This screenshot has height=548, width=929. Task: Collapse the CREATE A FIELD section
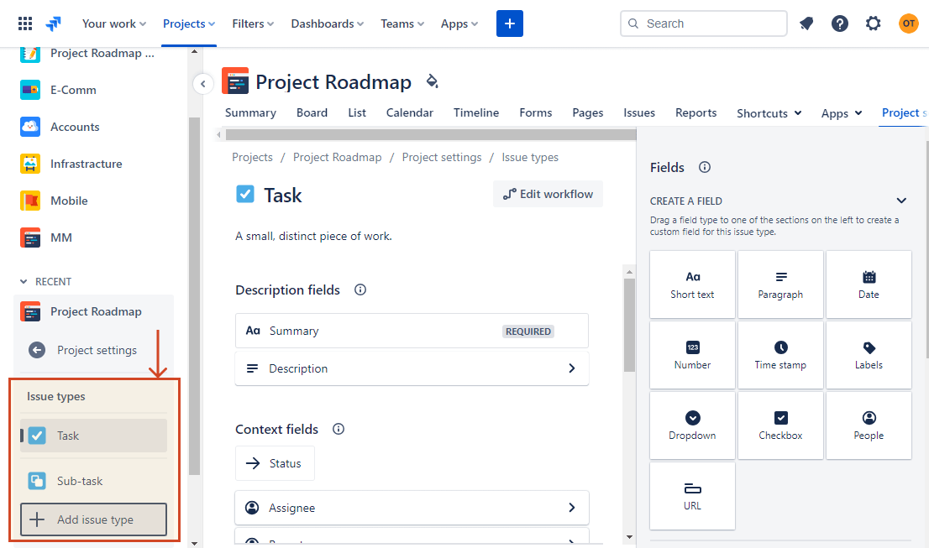pyautogui.click(x=901, y=201)
